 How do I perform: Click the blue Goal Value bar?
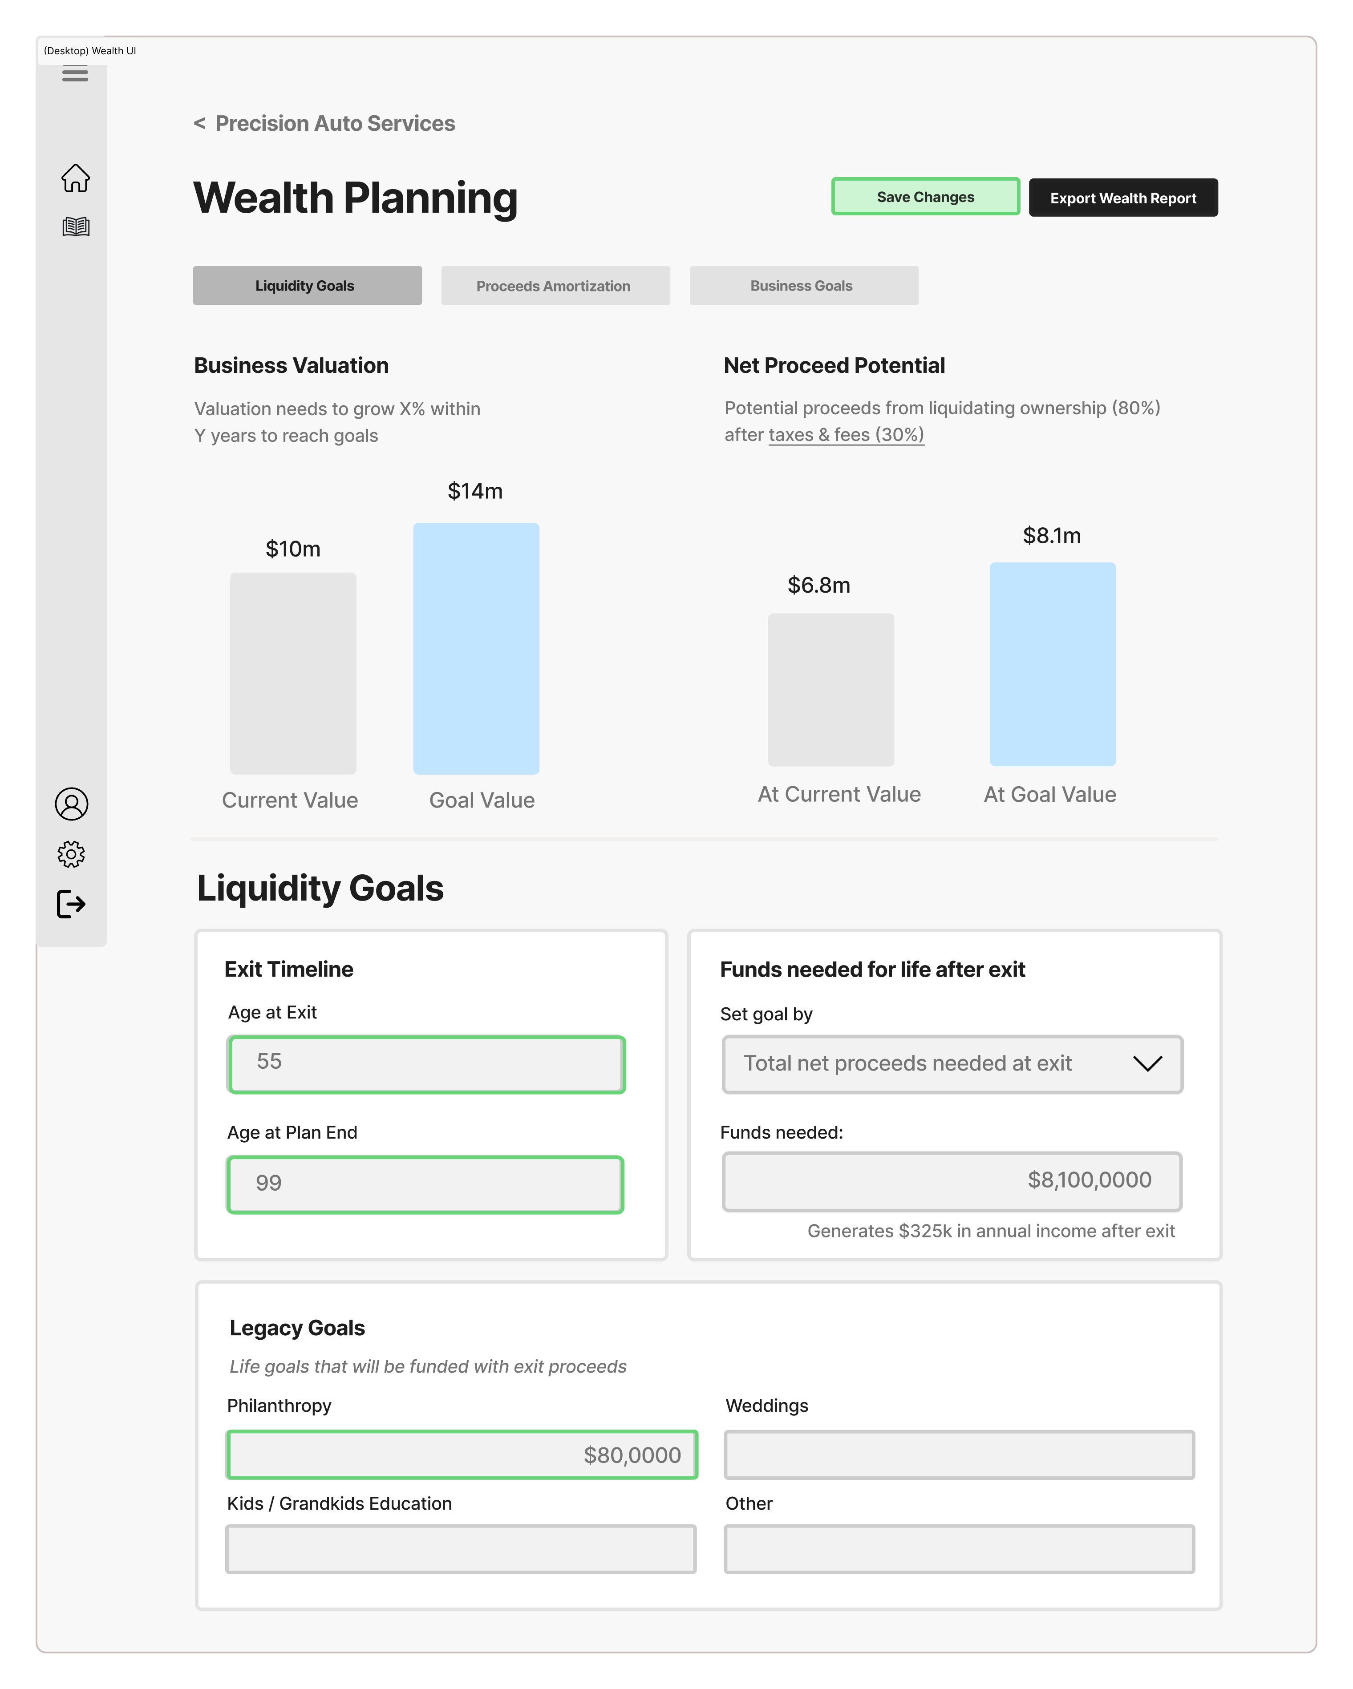tap(475, 649)
